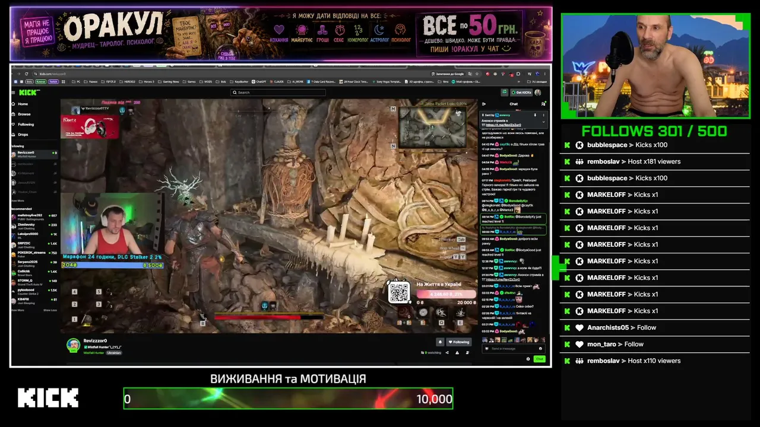The image size is (760, 427).
Task: Open STORM_Q recommended channel
Action: pos(34,282)
